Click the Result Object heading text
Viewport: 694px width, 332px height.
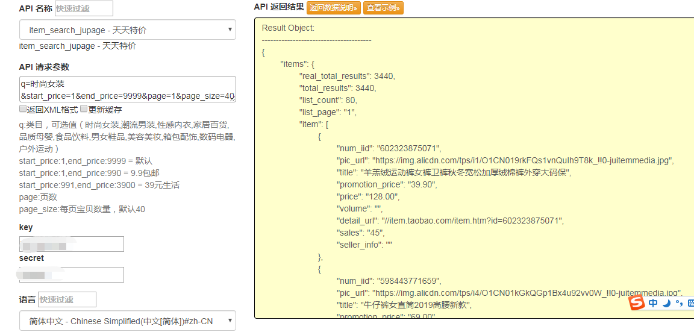click(288, 28)
